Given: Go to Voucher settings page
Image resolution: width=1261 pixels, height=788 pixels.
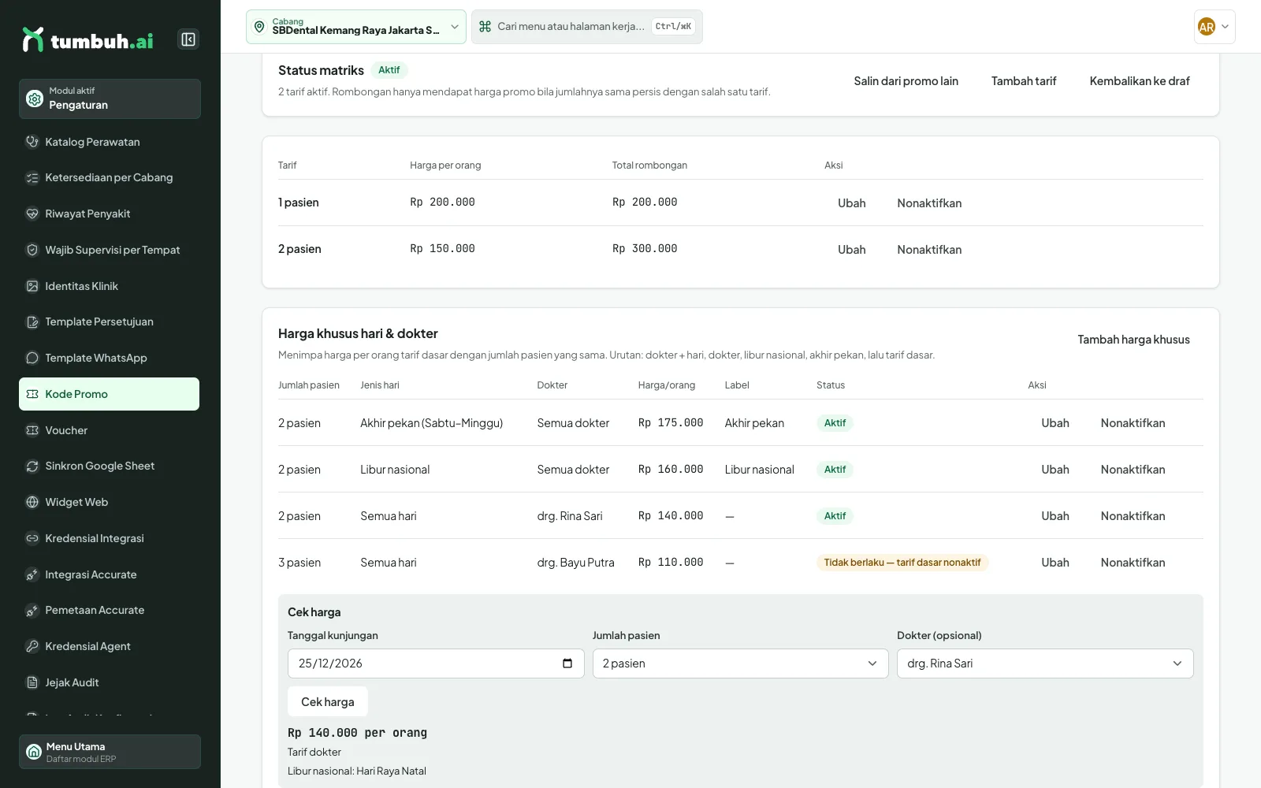Looking at the screenshot, I should (109, 430).
